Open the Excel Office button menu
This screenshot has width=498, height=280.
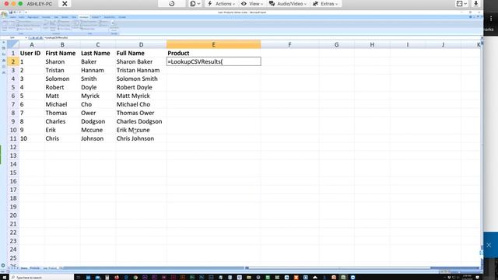click(4, 14)
